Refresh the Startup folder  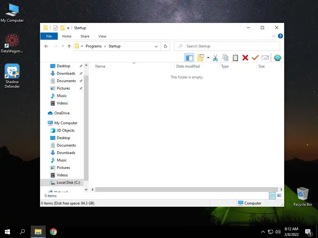tap(166, 46)
